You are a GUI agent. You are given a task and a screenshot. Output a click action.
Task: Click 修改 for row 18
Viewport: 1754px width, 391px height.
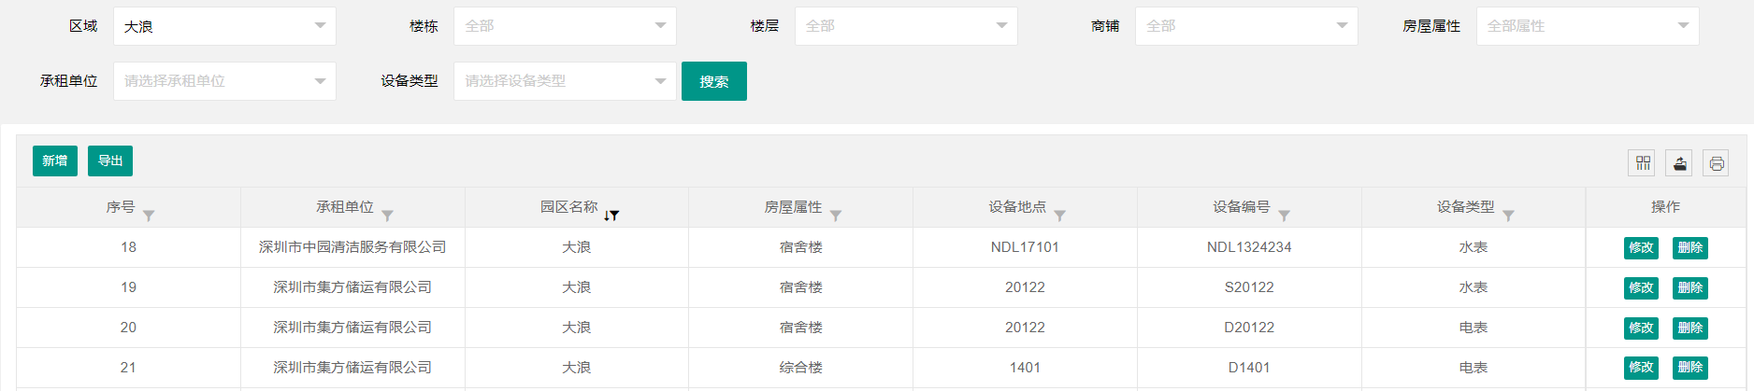pos(1641,247)
